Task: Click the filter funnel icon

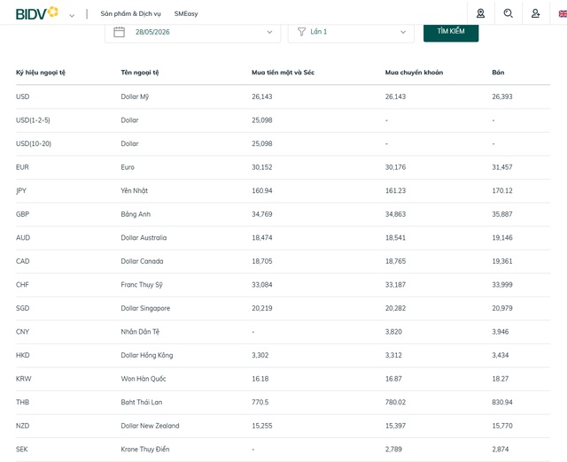Action: click(x=301, y=32)
